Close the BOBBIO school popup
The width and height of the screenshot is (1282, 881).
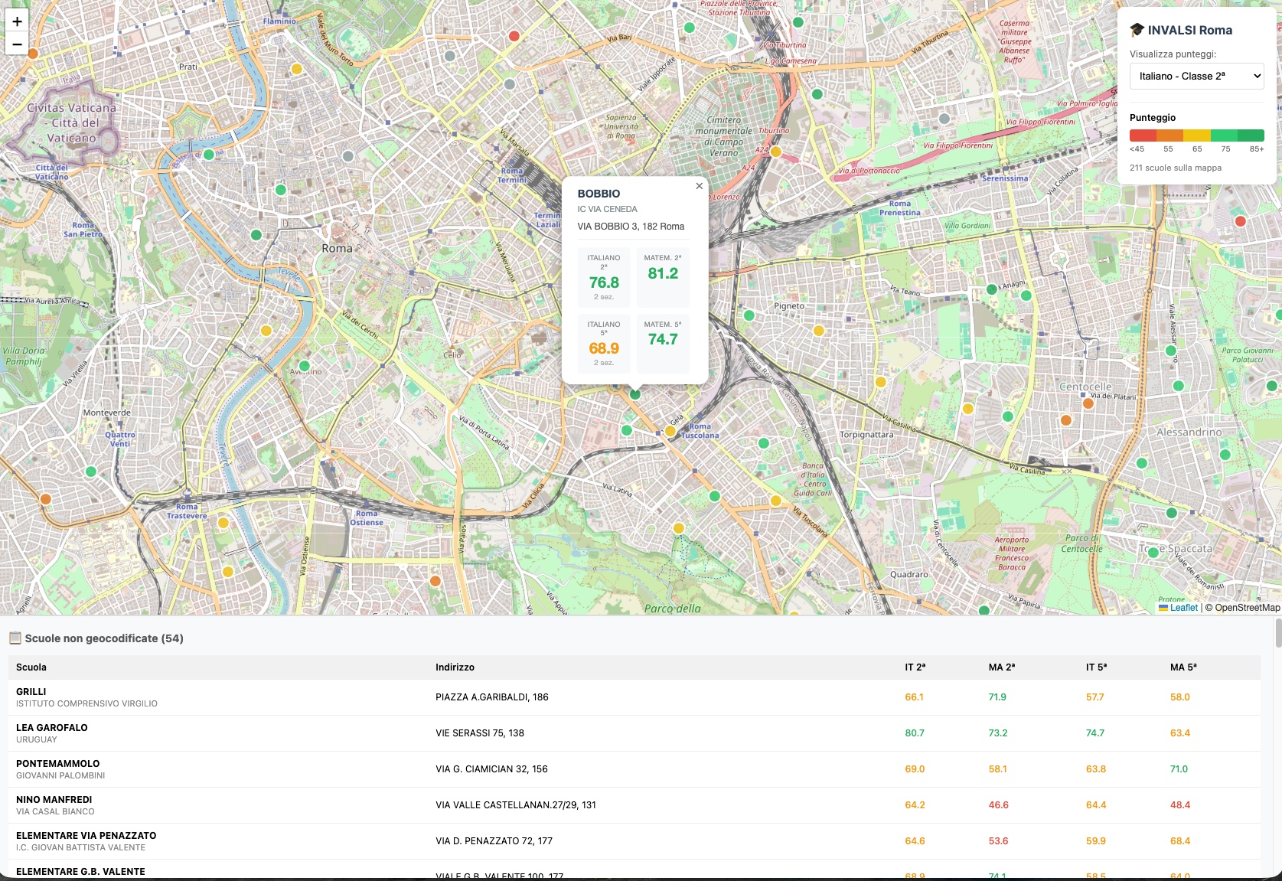699,186
